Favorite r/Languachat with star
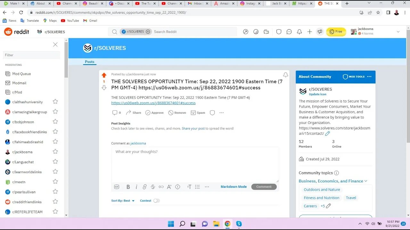Image resolution: width=410 pixels, height=230 pixels. pos(55,161)
